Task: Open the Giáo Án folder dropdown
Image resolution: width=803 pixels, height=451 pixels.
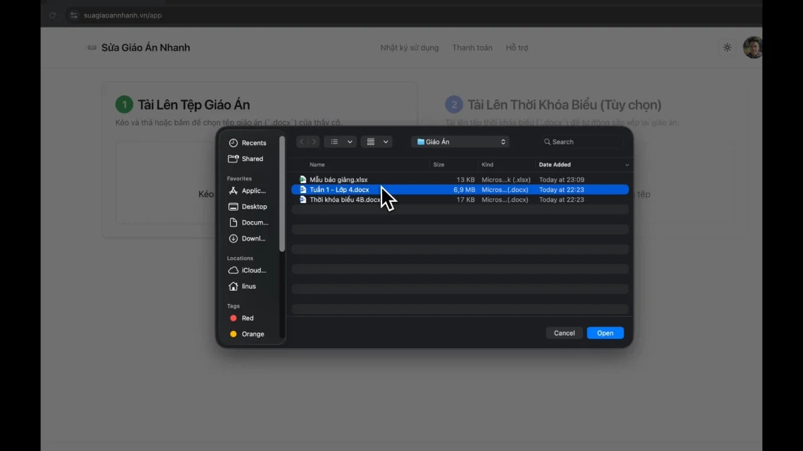Action: 460,141
